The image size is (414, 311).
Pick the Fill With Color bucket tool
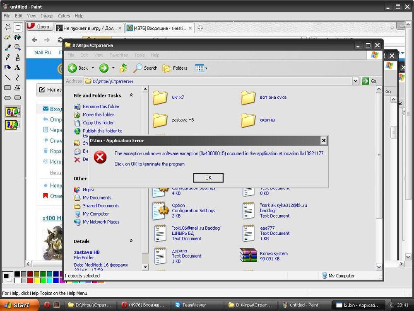pos(17,37)
